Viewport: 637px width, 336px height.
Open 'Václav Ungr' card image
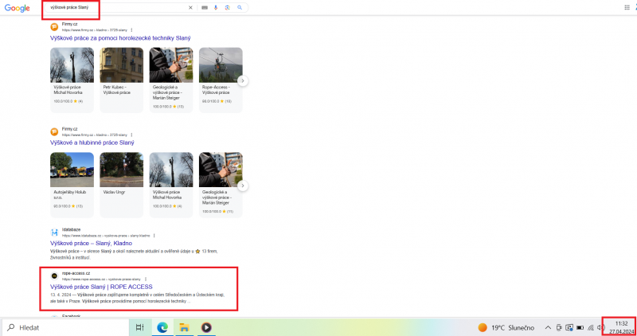[x=122, y=170]
